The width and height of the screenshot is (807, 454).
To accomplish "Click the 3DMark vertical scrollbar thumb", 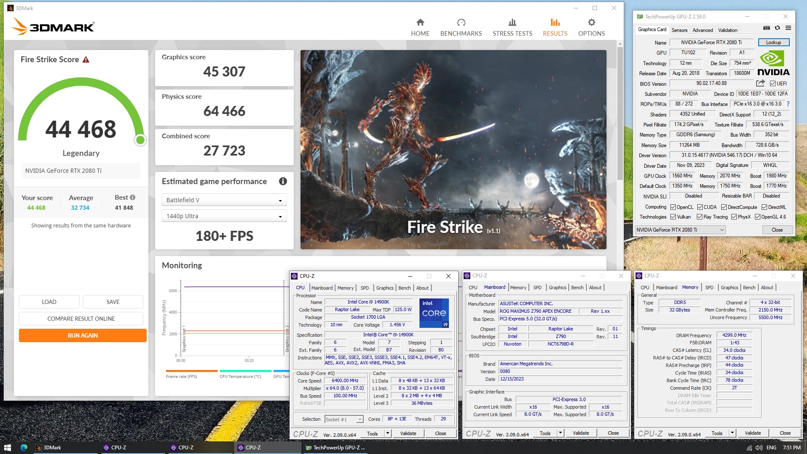I will coord(620,113).
